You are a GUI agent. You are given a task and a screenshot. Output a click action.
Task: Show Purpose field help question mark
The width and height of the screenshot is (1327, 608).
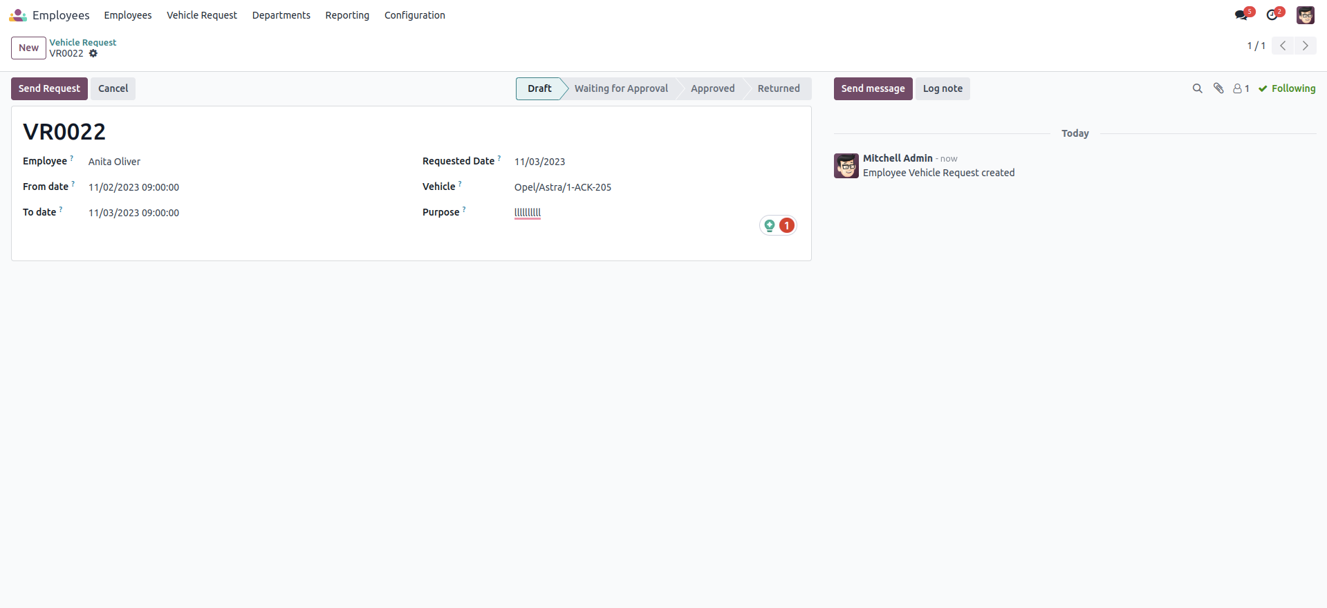pyautogui.click(x=464, y=209)
